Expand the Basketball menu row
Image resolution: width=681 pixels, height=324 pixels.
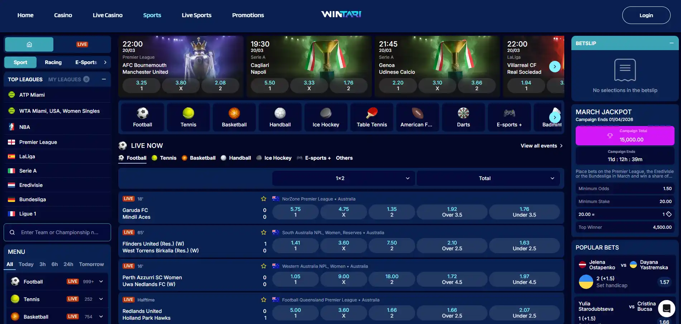(57, 317)
